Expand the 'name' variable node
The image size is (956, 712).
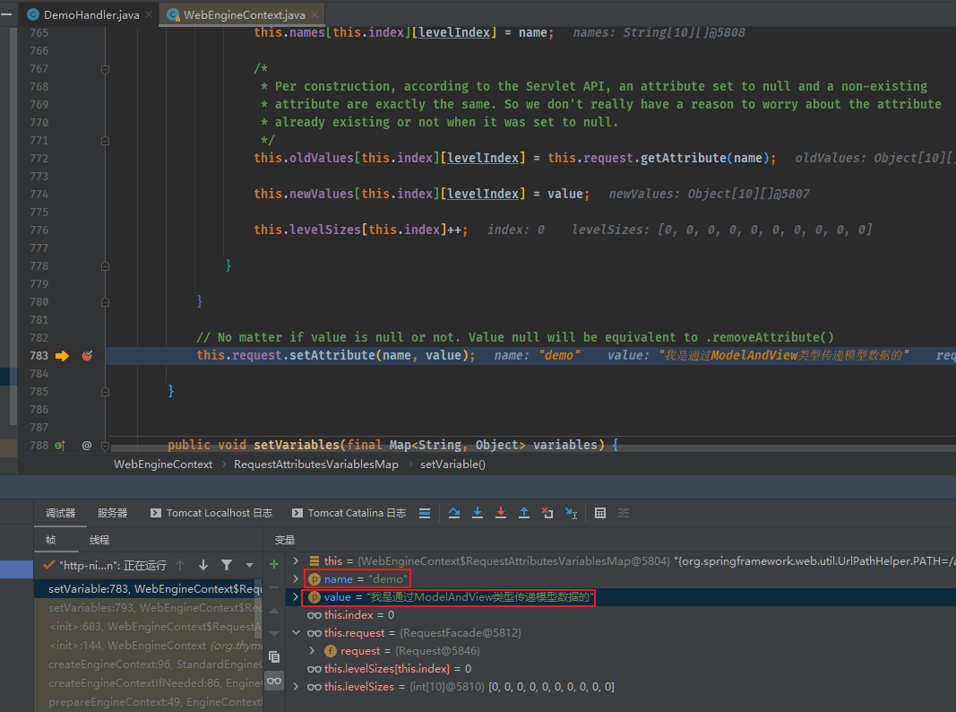(297, 578)
